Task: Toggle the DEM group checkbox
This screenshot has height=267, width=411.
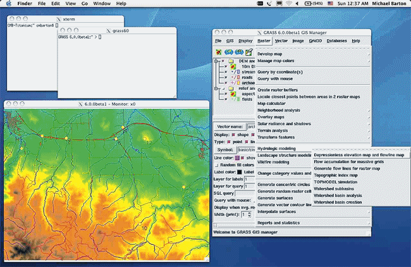Action: [223, 61]
